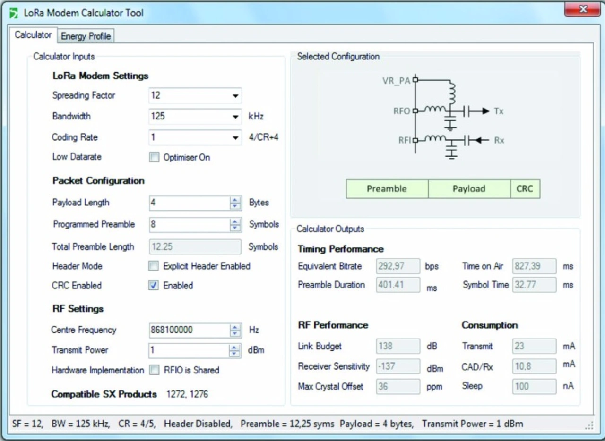Screen dimensions: 605x441
Task: Select the Calculator tab
Action: point(33,35)
